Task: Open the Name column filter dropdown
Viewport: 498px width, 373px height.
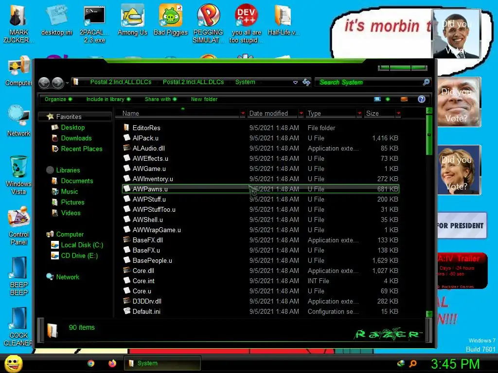Action: click(x=243, y=113)
